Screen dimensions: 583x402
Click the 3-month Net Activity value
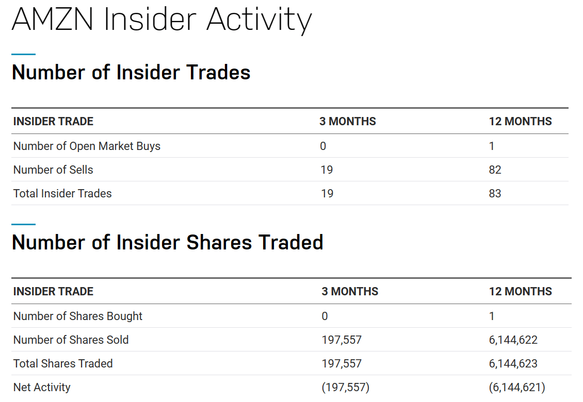[x=345, y=388]
